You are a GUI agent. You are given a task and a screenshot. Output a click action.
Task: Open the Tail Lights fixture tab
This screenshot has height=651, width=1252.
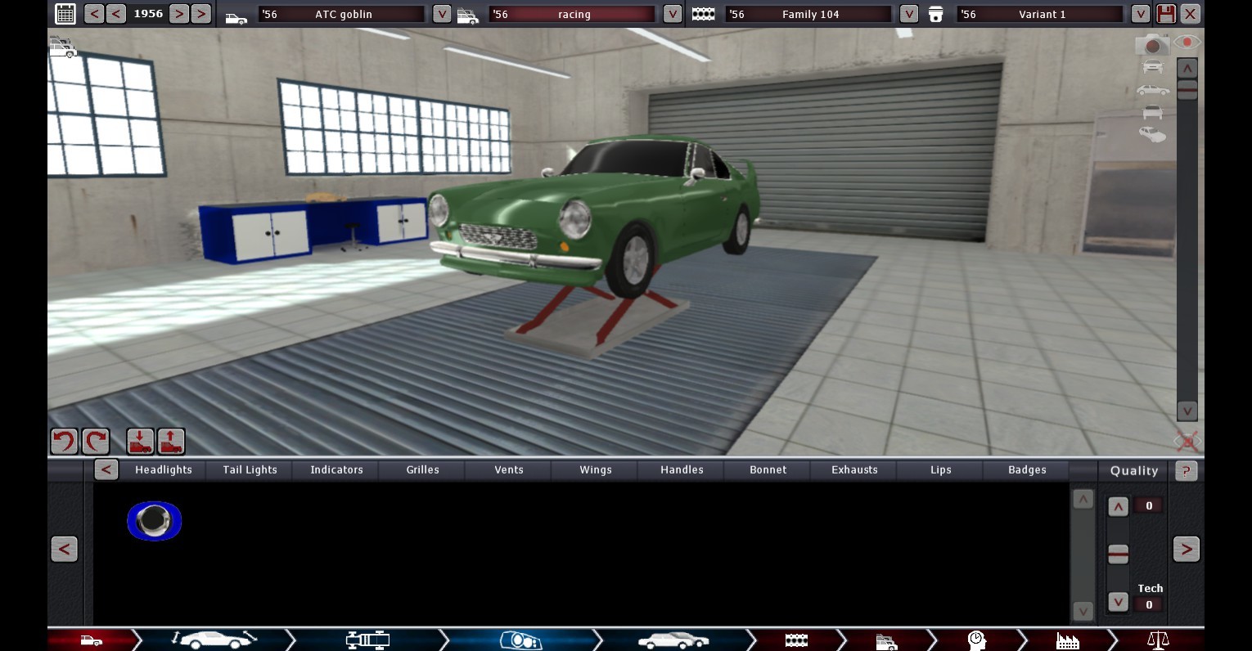tap(250, 470)
